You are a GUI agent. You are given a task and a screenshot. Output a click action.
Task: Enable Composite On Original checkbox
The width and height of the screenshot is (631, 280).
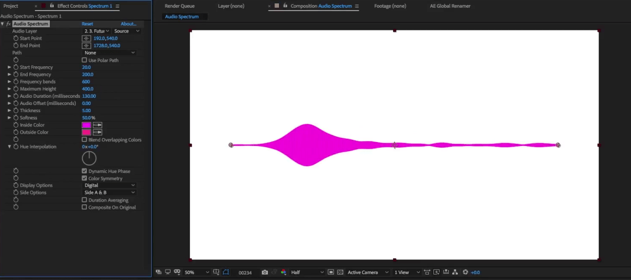pos(84,207)
